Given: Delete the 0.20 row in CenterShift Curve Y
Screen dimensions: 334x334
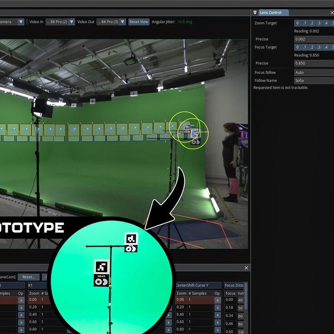Looking at the screenshot, I should (x=217, y=308).
